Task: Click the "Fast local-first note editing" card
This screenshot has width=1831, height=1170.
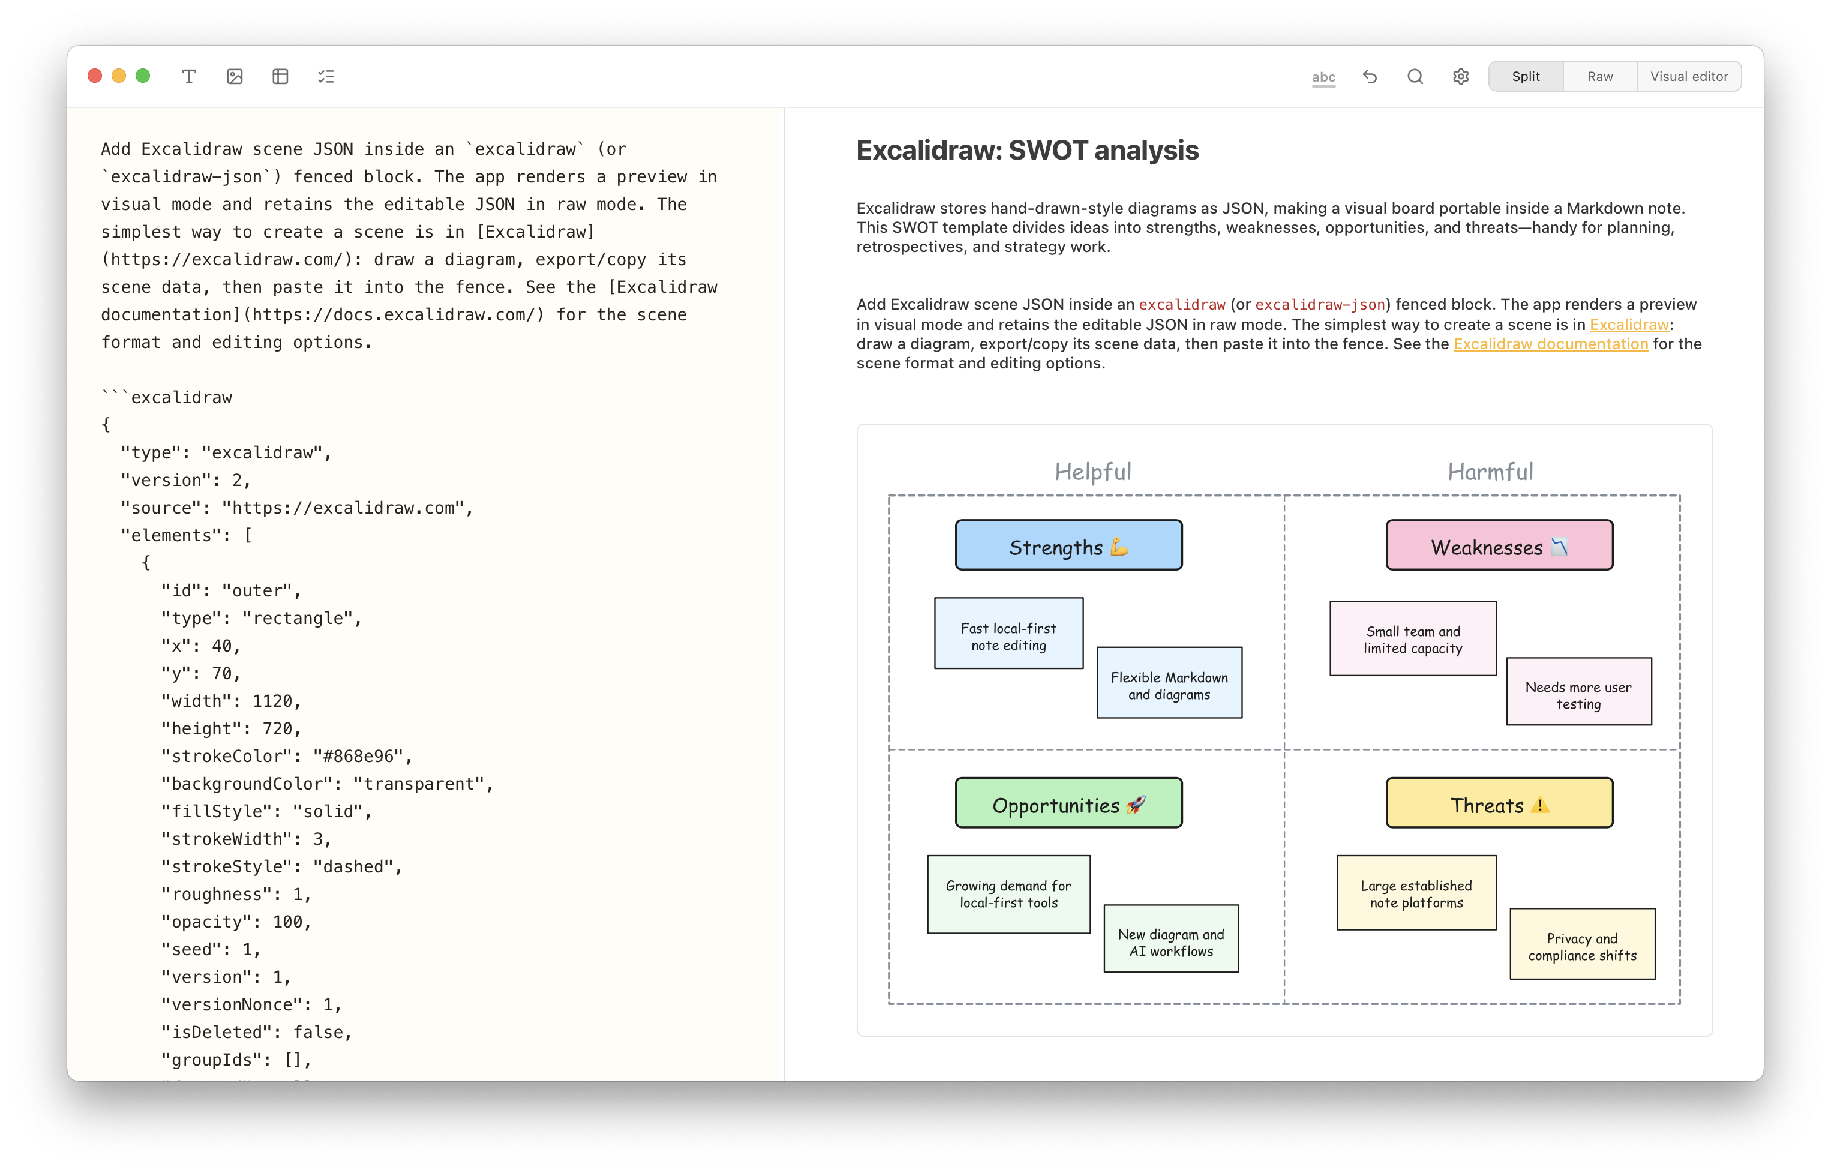Action: click(x=1008, y=633)
